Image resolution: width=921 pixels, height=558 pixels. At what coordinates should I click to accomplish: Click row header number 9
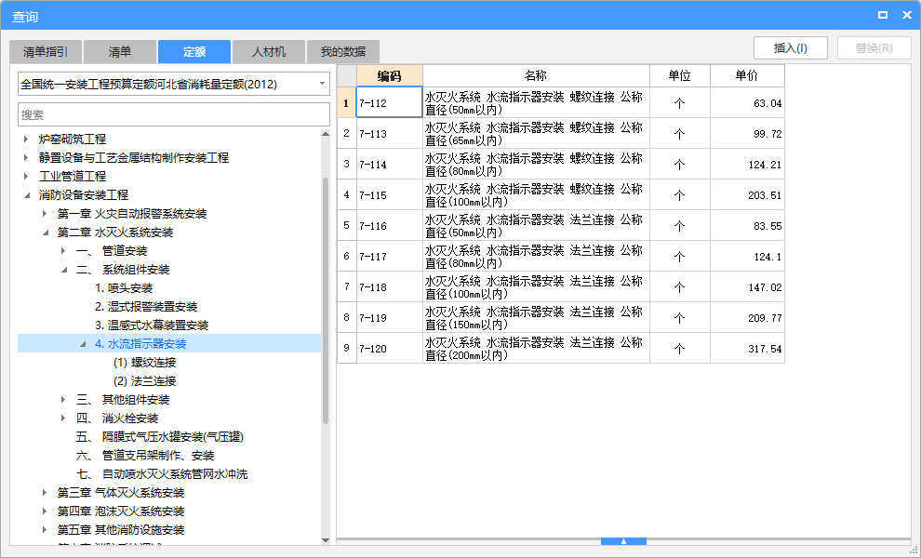pos(347,349)
